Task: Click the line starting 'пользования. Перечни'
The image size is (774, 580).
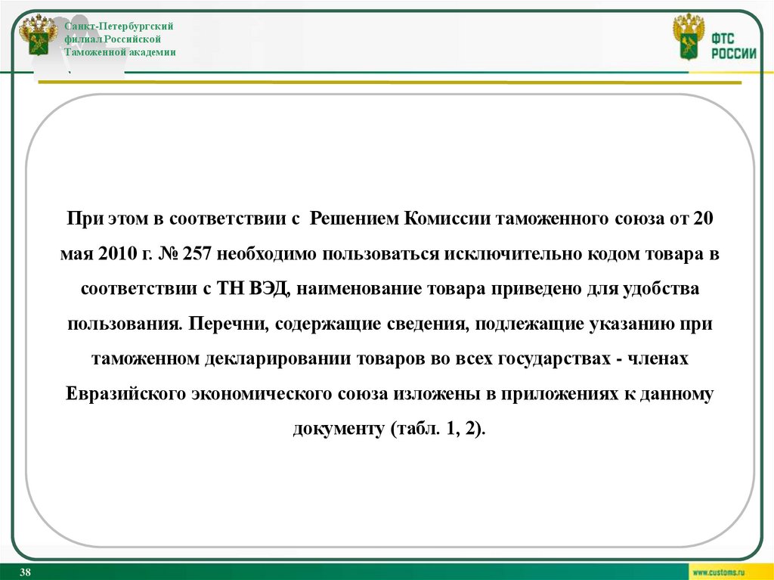Action: 390,324
